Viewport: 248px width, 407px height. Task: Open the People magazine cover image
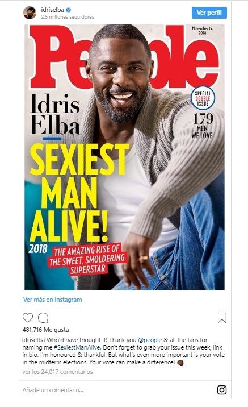[x=124, y=157]
